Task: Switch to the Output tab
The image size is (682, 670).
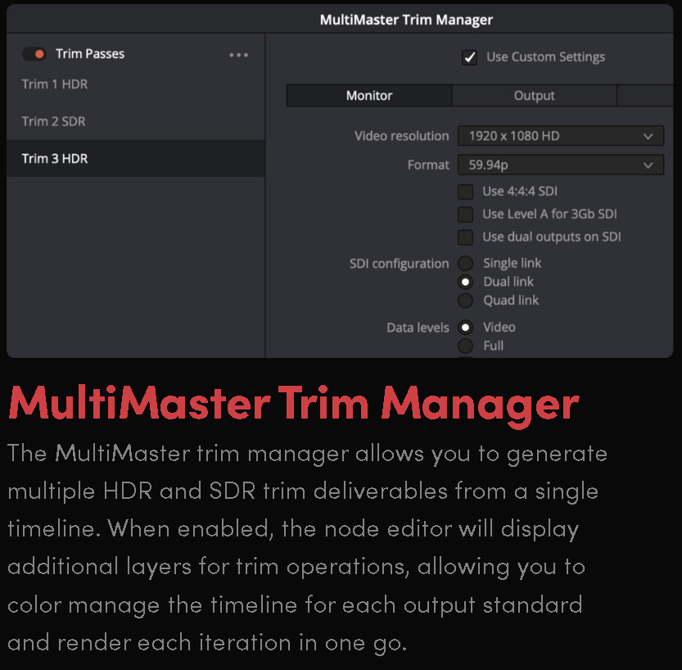Action: pyautogui.click(x=534, y=96)
